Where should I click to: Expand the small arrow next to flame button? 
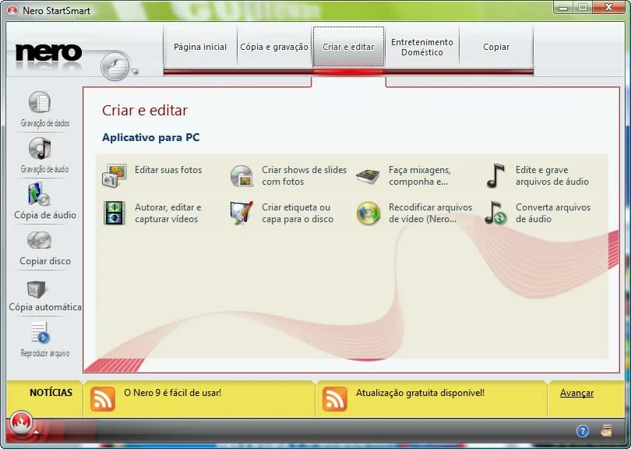point(36,433)
